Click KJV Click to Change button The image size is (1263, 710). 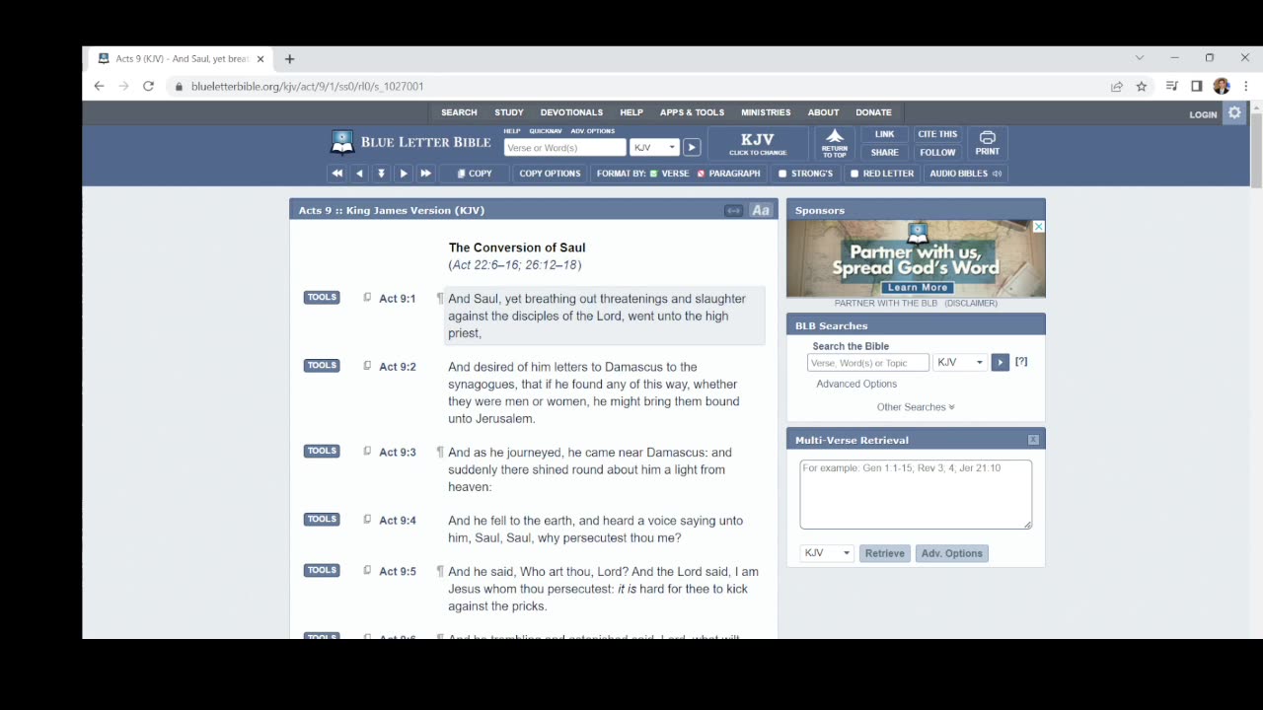pos(758,143)
